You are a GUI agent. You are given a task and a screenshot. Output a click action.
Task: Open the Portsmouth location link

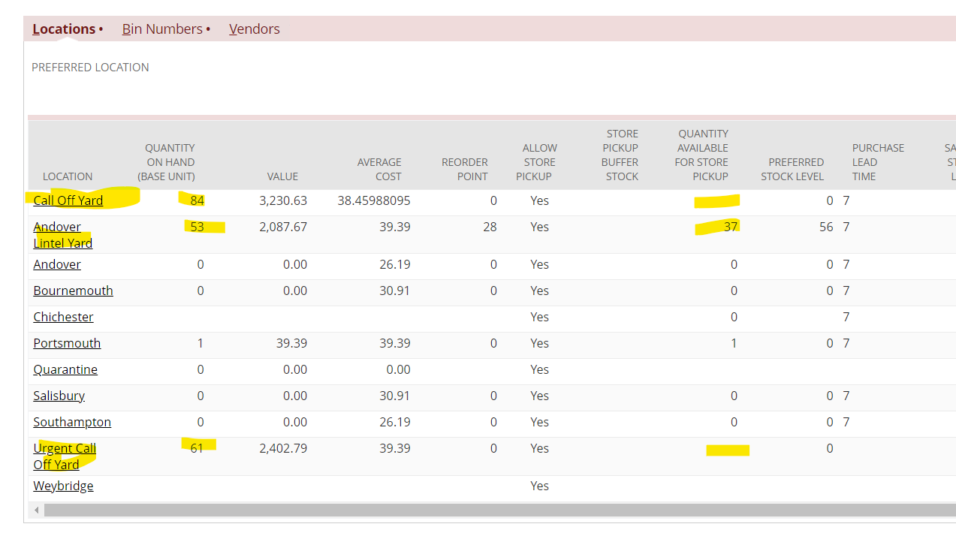coord(67,343)
